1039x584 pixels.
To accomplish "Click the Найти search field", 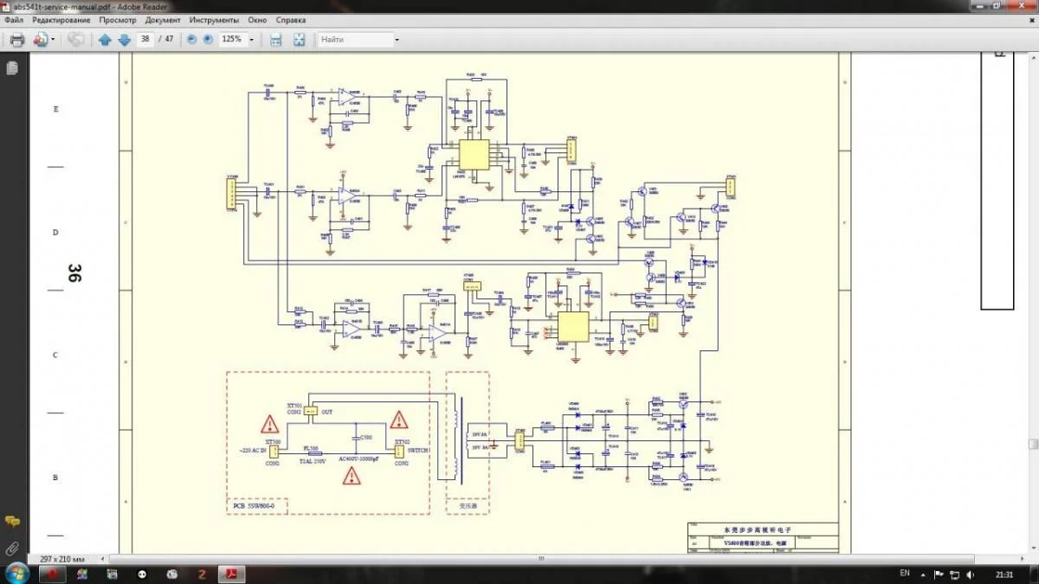I will [354, 40].
